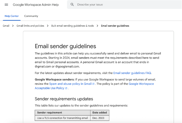Switch to the Help Center tab
Viewport: 182px width, 123px height.
[x=12, y=16]
